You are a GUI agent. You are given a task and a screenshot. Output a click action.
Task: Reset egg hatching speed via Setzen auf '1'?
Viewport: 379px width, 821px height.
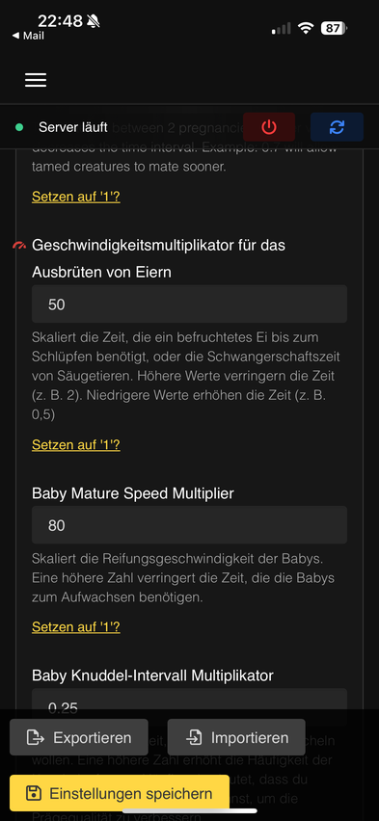coord(76,444)
